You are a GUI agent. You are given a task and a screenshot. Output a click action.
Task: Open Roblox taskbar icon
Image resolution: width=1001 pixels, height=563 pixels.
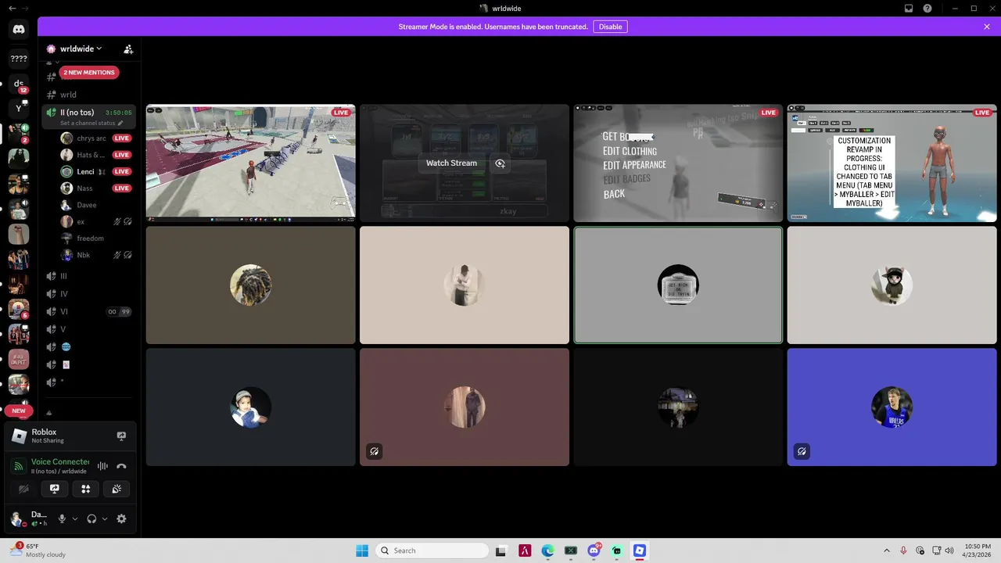point(640,550)
